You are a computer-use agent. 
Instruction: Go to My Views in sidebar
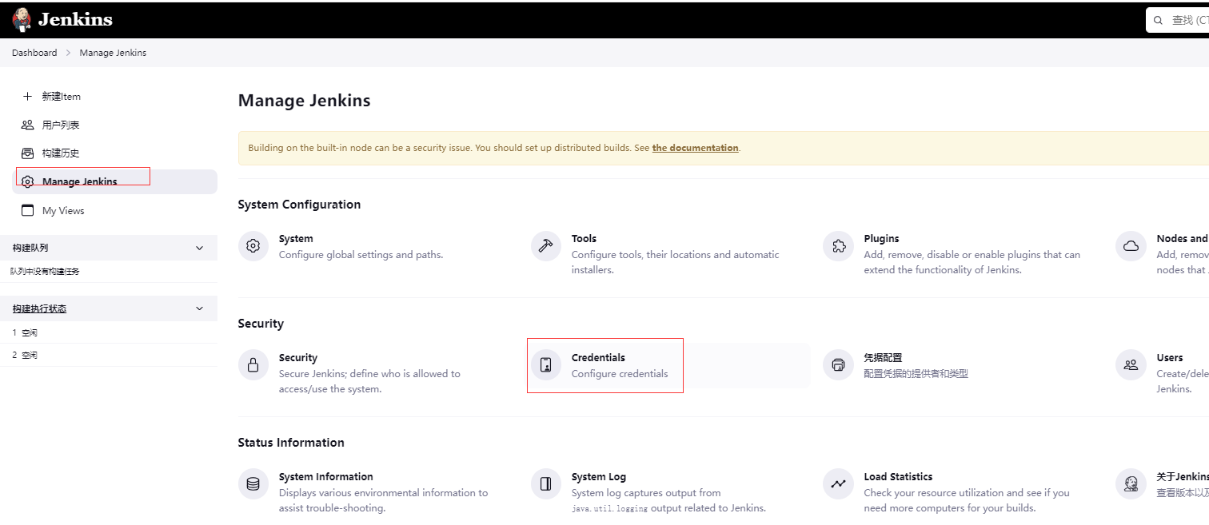63,211
